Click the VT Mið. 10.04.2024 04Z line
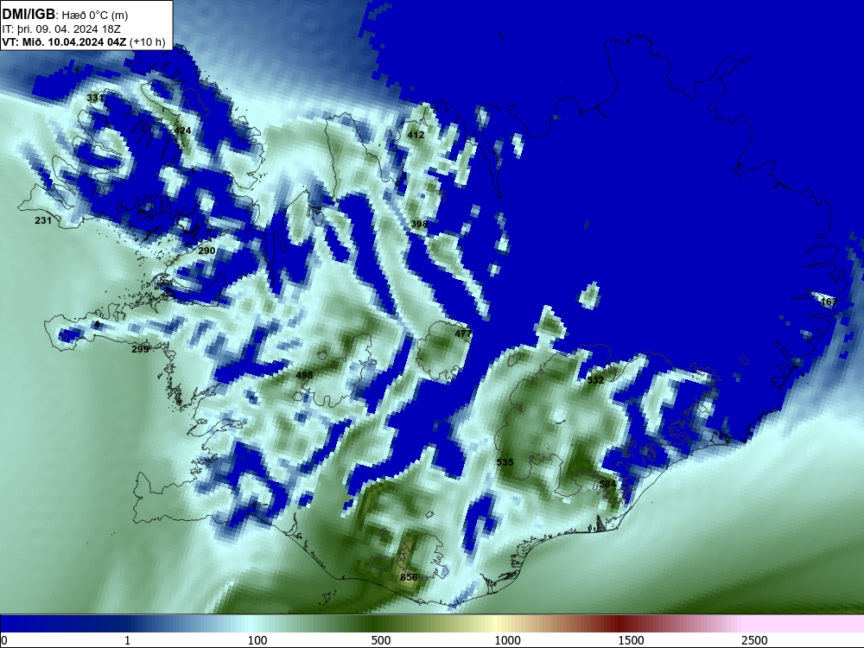Screen dimensions: 864x648 coord(83,41)
